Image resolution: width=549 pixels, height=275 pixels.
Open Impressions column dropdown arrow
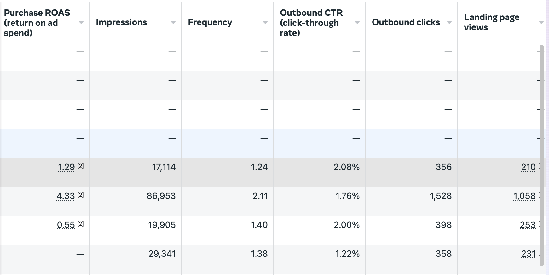point(173,23)
